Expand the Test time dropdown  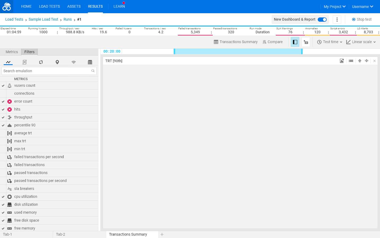(x=330, y=42)
